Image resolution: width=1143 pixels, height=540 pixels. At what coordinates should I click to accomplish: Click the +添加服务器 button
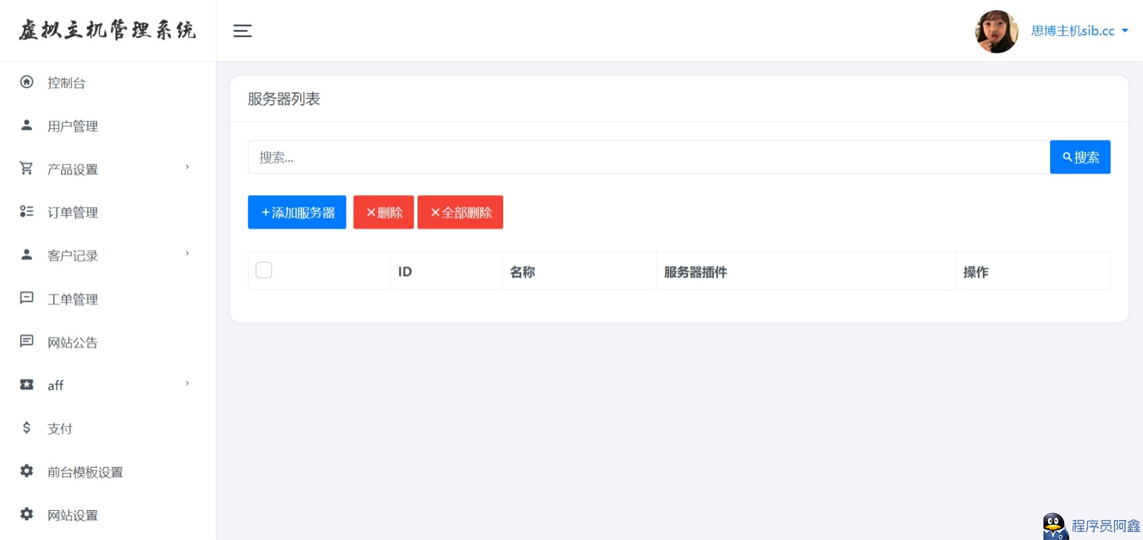coord(297,212)
